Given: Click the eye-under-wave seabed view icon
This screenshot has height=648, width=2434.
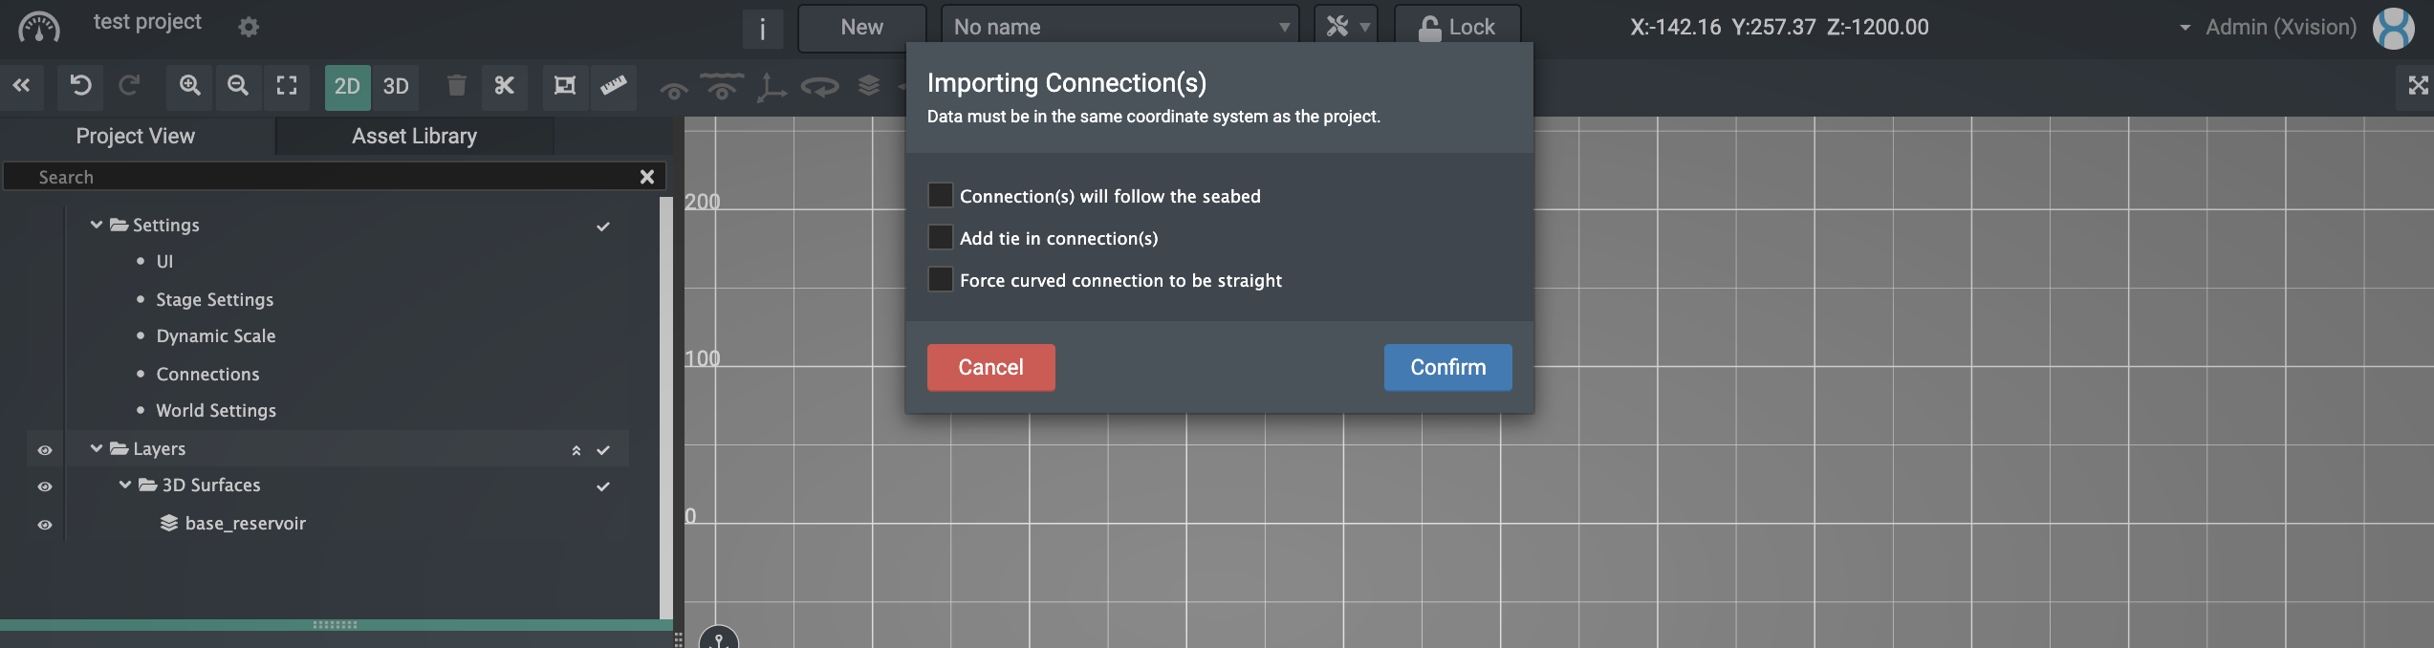Looking at the screenshot, I should pos(722,87).
